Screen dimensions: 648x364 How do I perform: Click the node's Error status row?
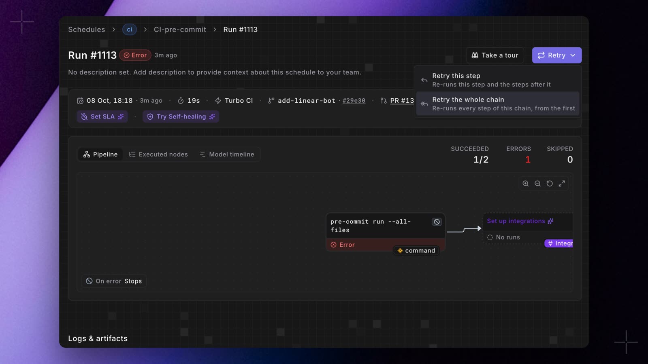(x=386, y=245)
